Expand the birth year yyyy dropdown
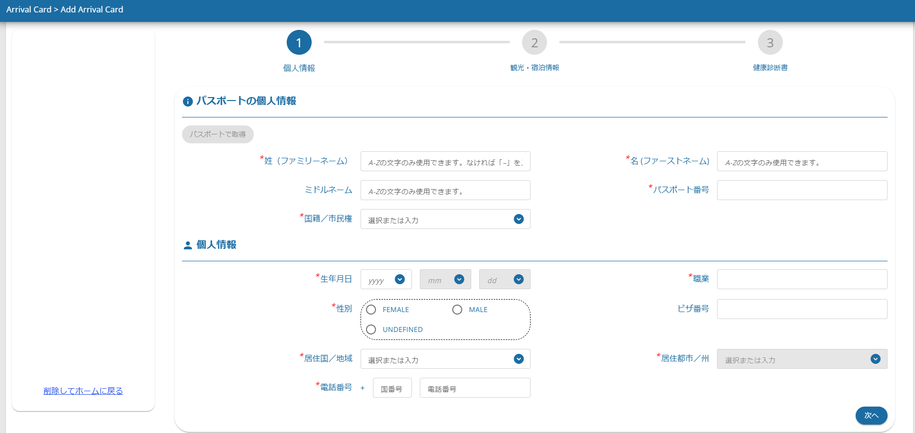 [x=386, y=279]
